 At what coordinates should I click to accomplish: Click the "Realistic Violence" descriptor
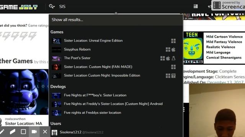(220, 47)
